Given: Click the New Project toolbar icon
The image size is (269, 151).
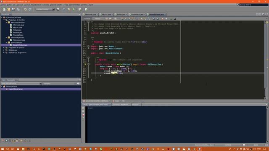Looking at the screenshot, I should [x=8, y=9].
